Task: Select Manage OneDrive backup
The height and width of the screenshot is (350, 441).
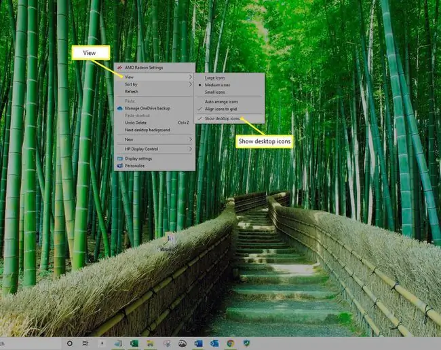Action: pyautogui.click(x=155, y=108)
